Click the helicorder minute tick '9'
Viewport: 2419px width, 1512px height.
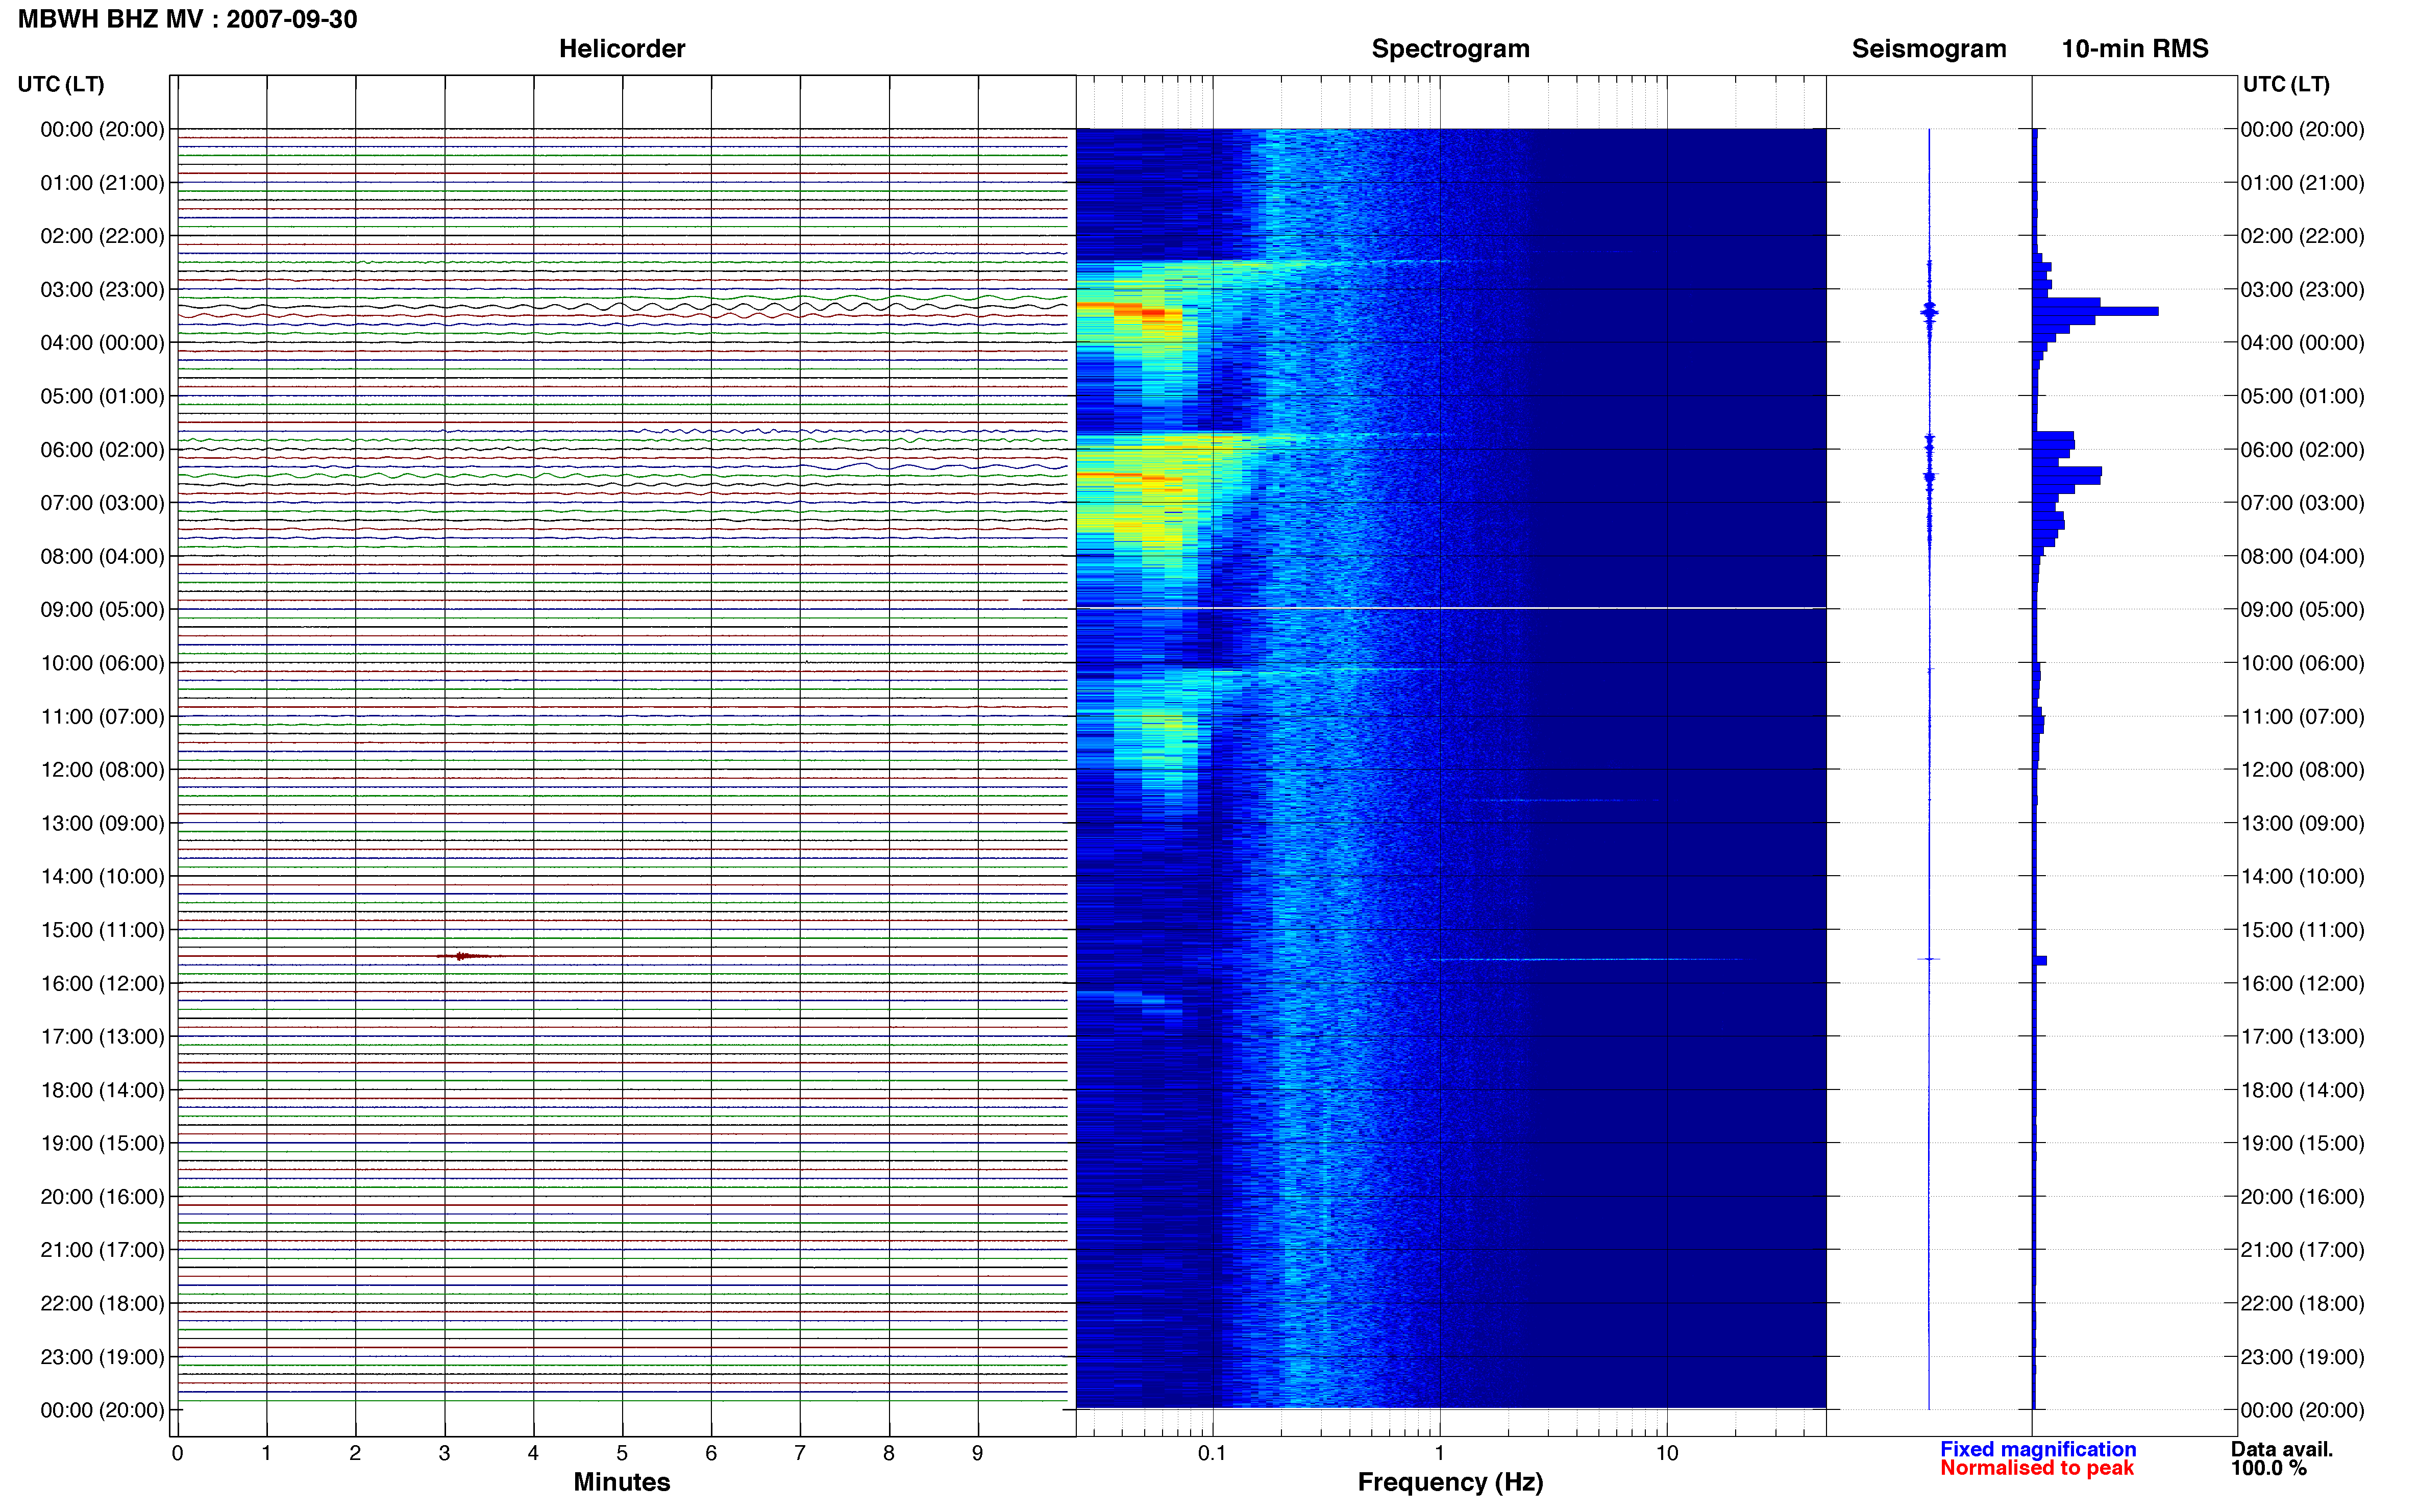point(978,1453)
